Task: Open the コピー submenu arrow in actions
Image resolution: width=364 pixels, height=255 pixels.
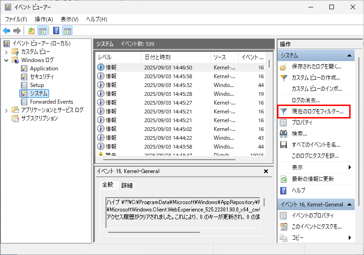Action: [350, 237]
